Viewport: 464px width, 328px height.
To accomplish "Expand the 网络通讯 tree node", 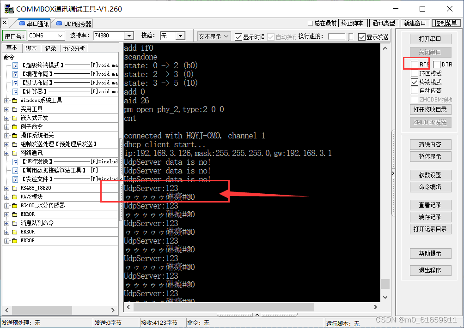I will (x=7, y=153).
